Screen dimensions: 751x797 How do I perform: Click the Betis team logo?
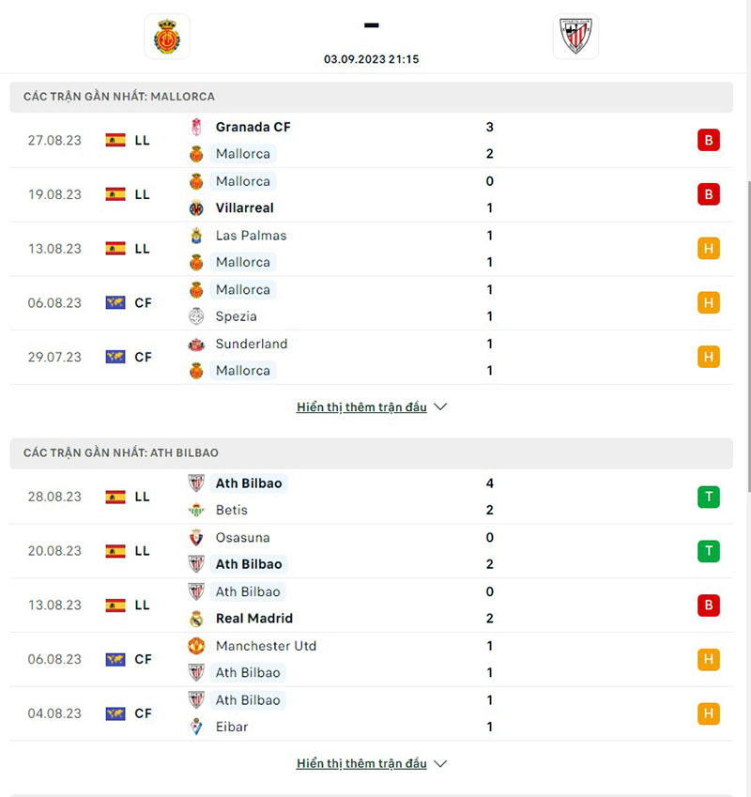[x=196, y=511]
